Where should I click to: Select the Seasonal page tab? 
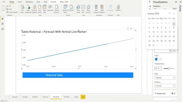15,97
